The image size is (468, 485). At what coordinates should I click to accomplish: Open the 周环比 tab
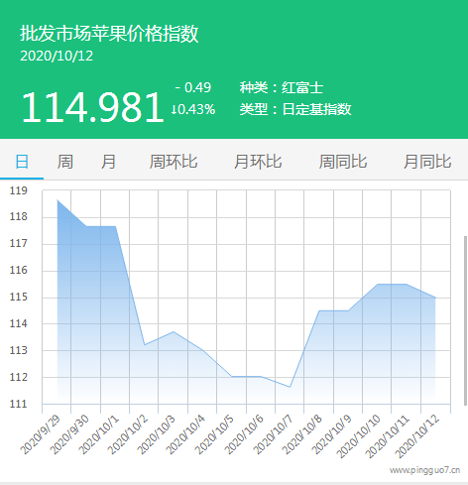[x=174, y=162]
